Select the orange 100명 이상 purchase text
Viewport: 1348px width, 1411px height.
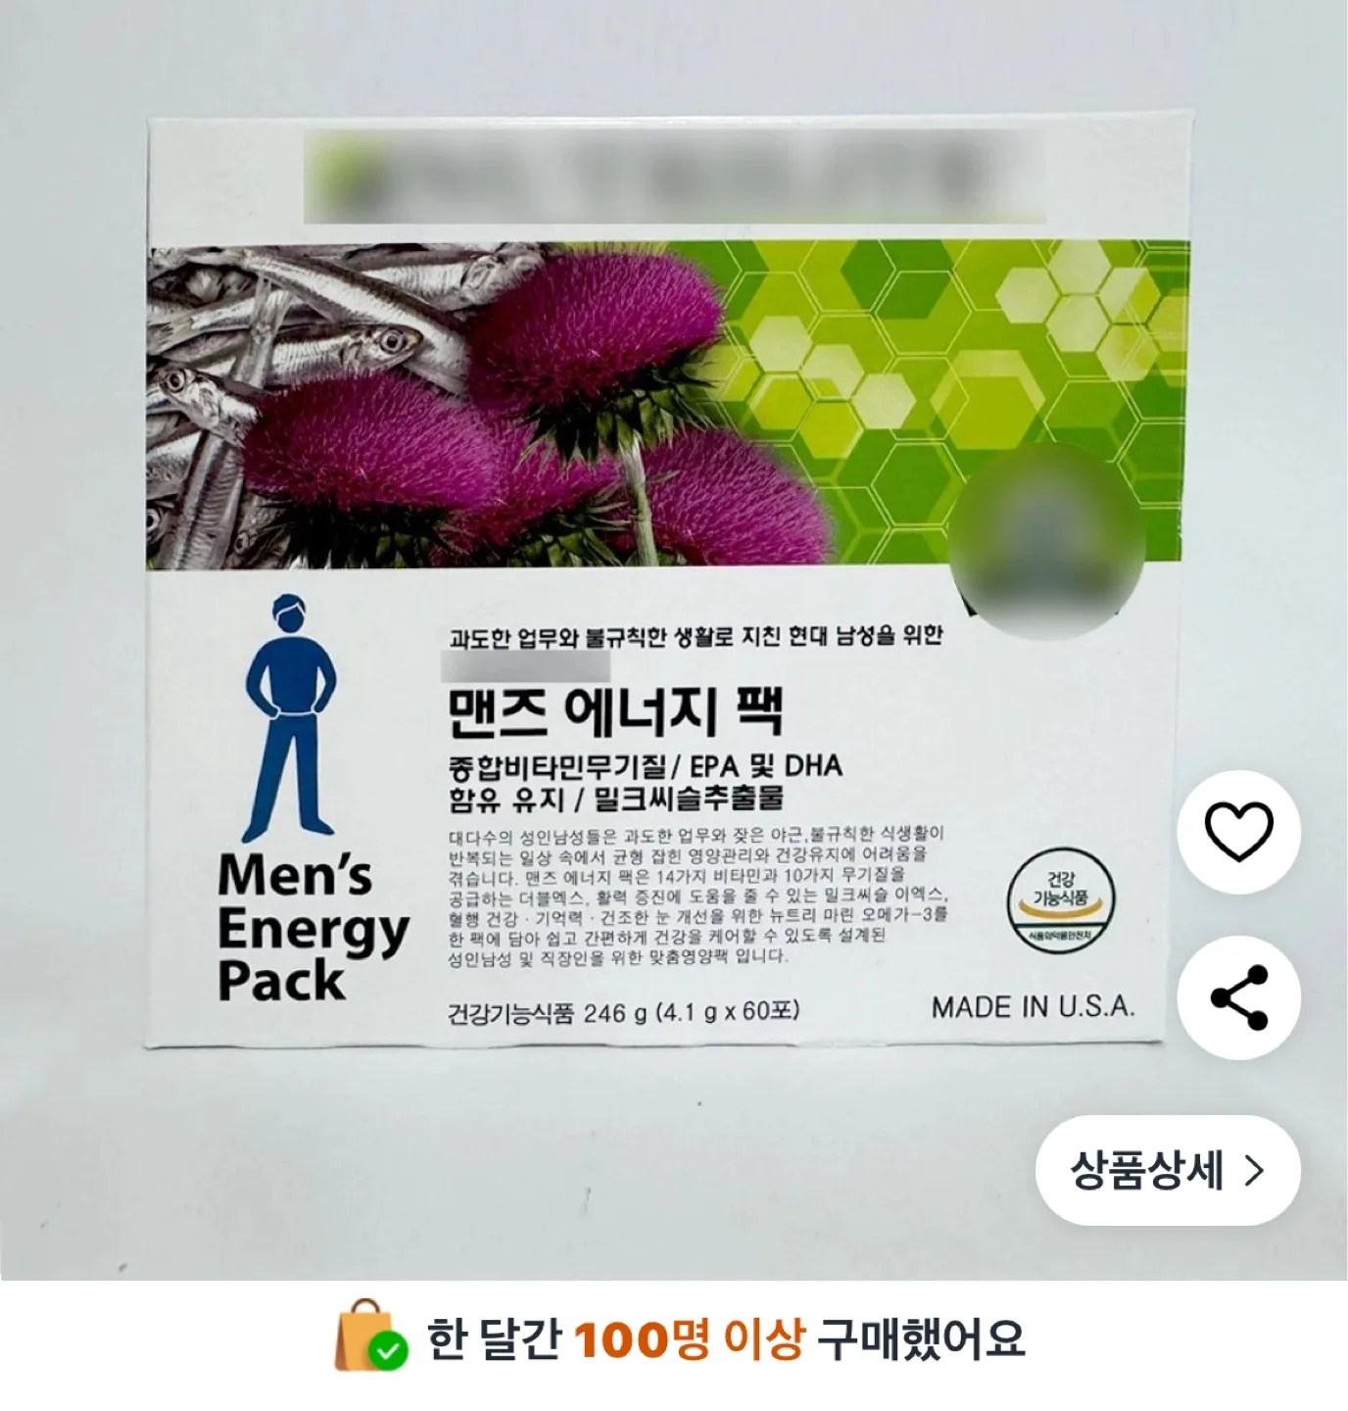(x=689, y=1338)
